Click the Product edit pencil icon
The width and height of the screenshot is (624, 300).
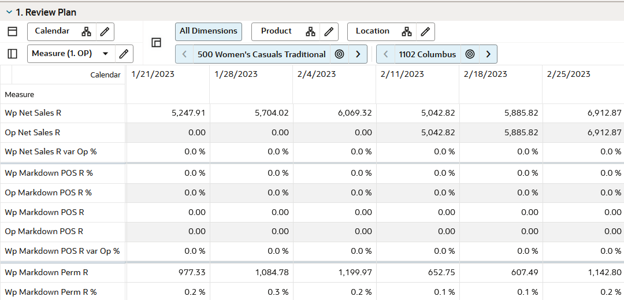click(328, 32)
